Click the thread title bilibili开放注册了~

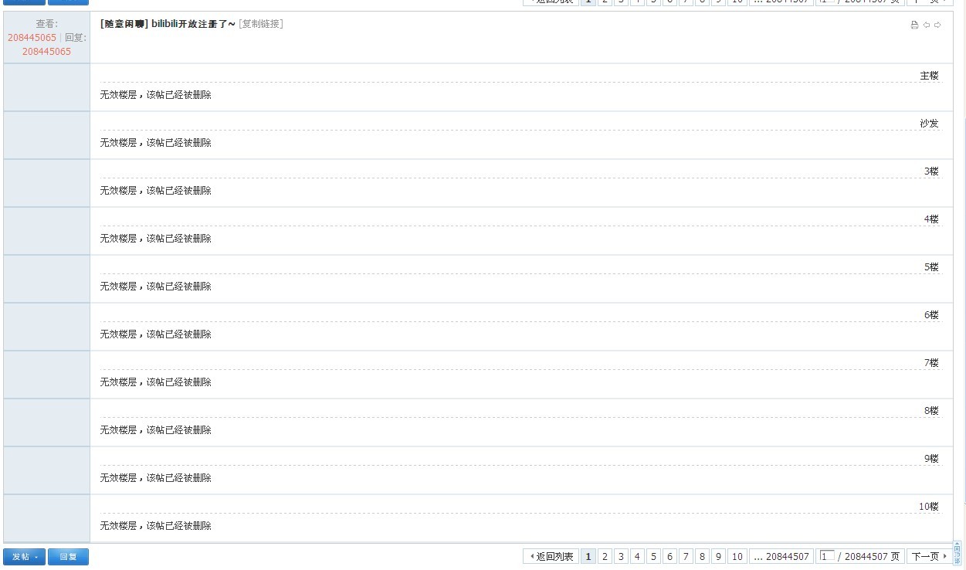coord(193,24)
